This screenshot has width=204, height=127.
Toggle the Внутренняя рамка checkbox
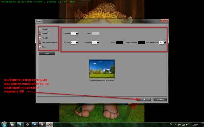coord(40,42)
